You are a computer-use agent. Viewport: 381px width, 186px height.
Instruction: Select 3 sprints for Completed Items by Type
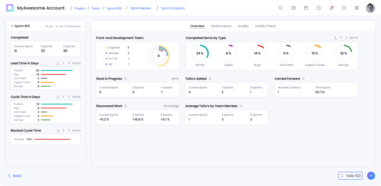(x=341, y=38)
